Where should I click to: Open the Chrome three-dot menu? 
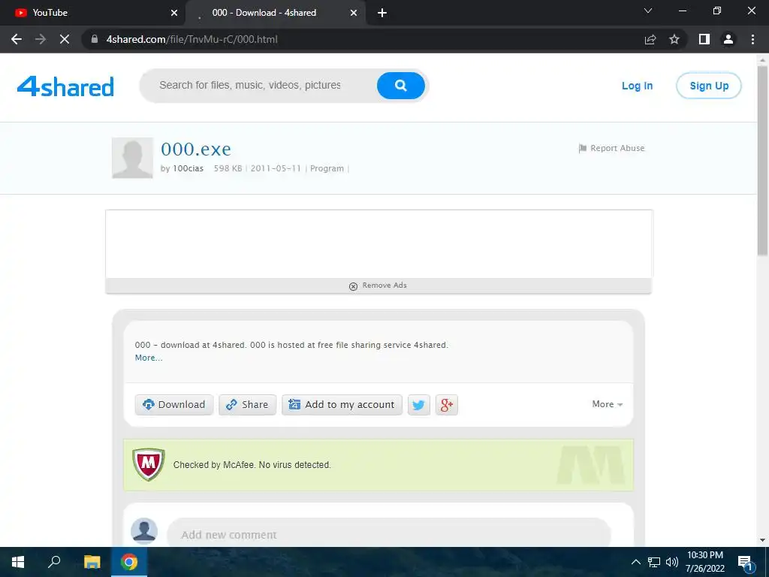pyautogui.click(x=752, y=39)
